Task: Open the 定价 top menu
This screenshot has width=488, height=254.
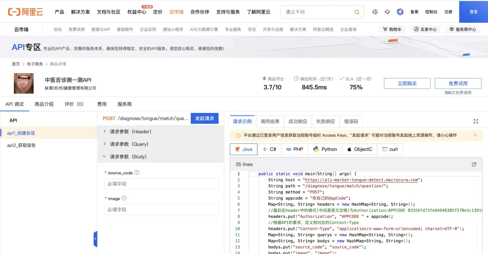Action: pyautogui.click(x=158, y=12)
